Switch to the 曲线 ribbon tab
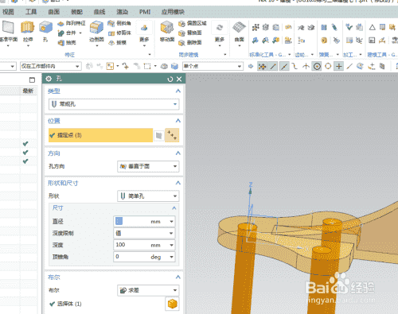Image resolution: width=398 pixels, height=314 pixels. (99, 12)
